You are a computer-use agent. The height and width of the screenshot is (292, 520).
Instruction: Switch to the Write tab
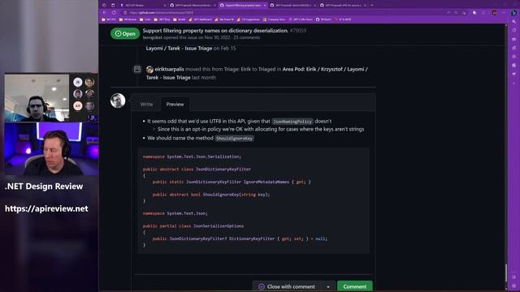[x=146, y=105]
